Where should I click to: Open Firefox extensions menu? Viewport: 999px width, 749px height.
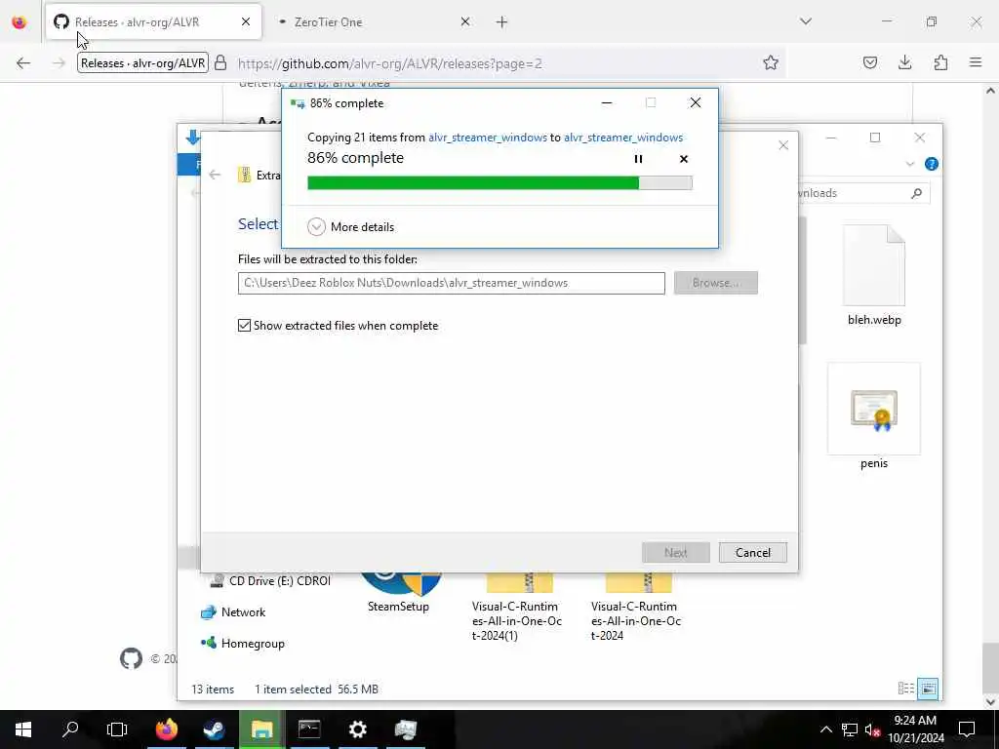point(940,62)
